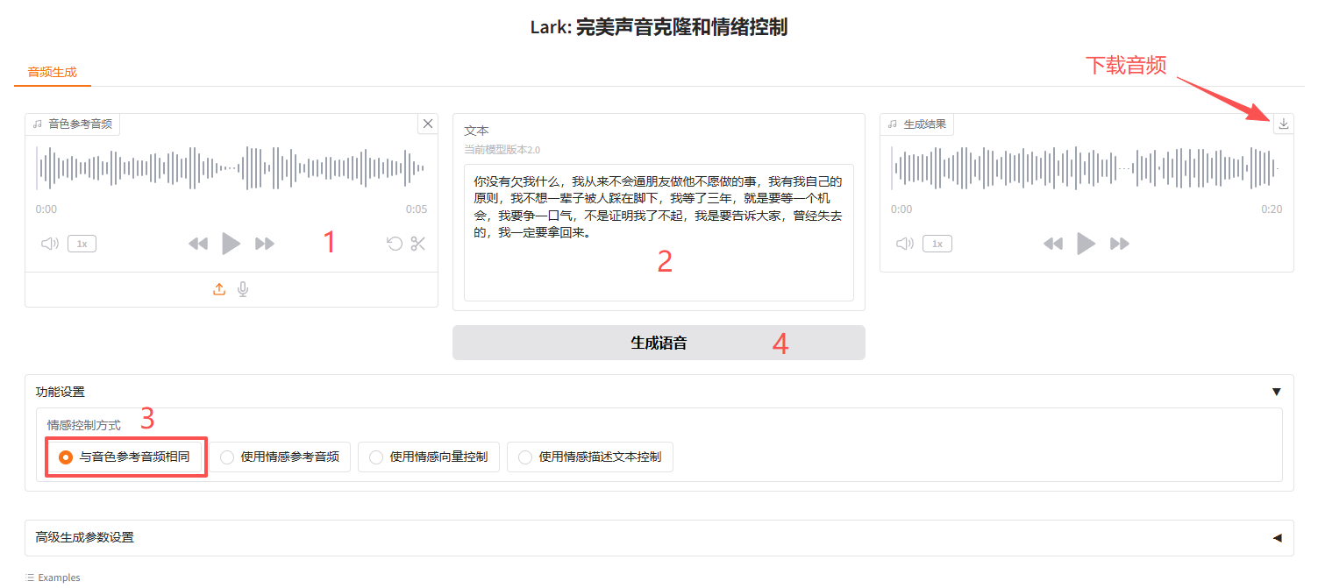Upload a new reference audio file
Image resolution: width=1318 pixels, height=588 pixels.
pyautogui.click(x=219, y=289)
